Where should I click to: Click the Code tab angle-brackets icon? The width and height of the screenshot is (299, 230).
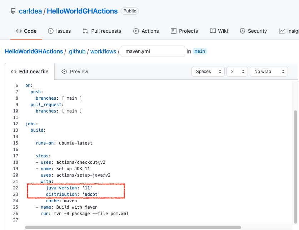coord(19,31)
